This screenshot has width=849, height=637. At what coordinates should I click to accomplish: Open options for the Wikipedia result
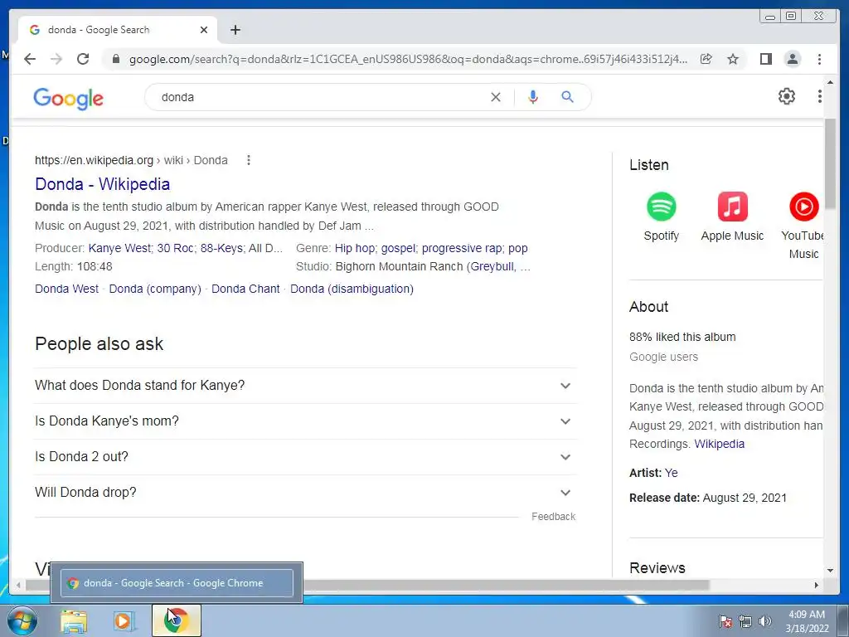click(249, 160)
